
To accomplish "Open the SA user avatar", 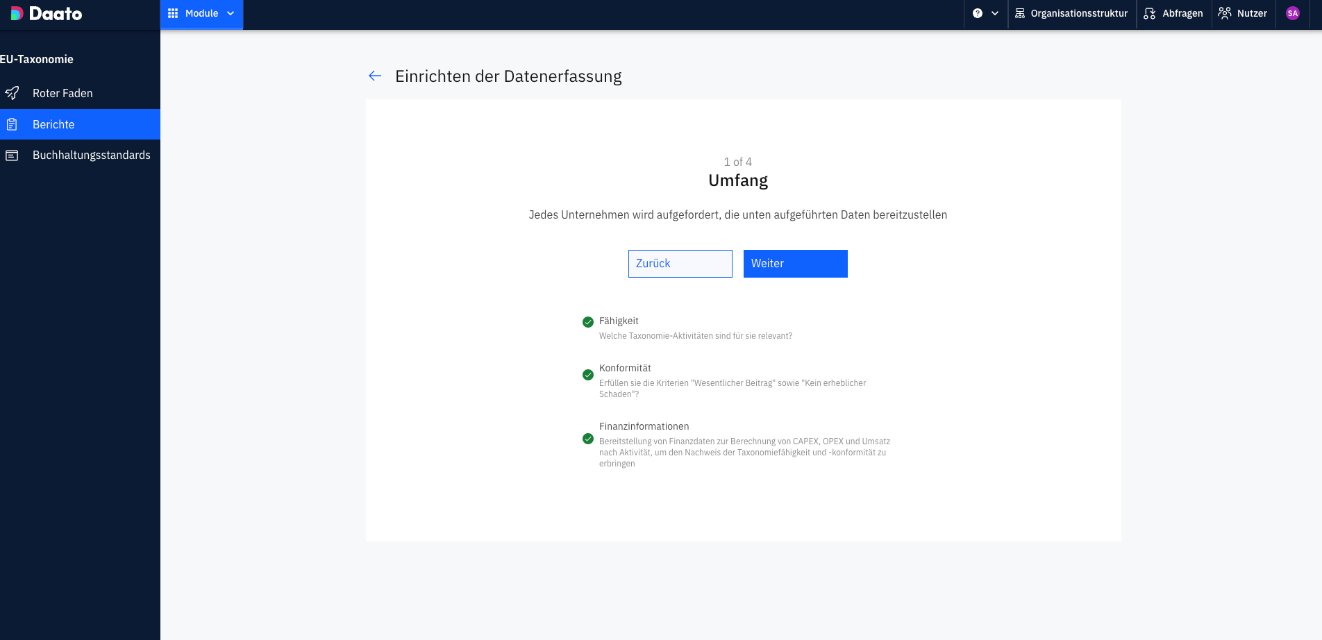I will tap(1292, 13).
